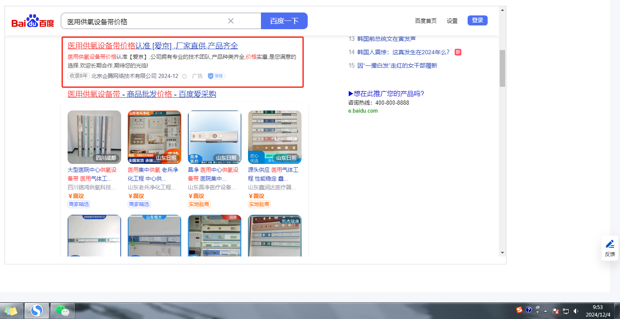
Task: Open the WeChat taskbar icon
Action: (62, 310)
